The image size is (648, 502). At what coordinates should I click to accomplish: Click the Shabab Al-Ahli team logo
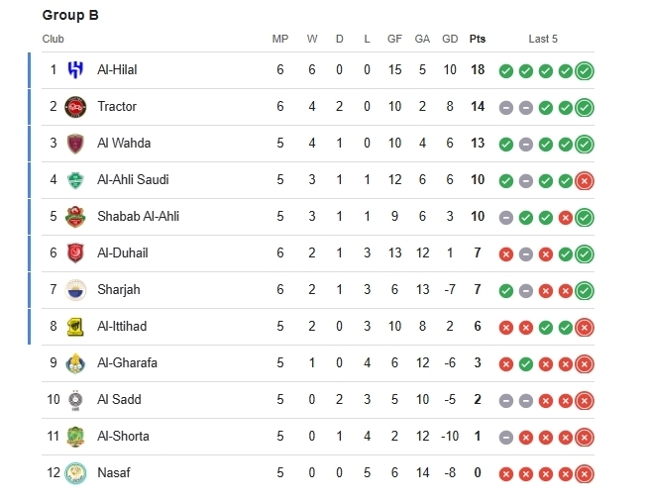[x=75, y=217]
